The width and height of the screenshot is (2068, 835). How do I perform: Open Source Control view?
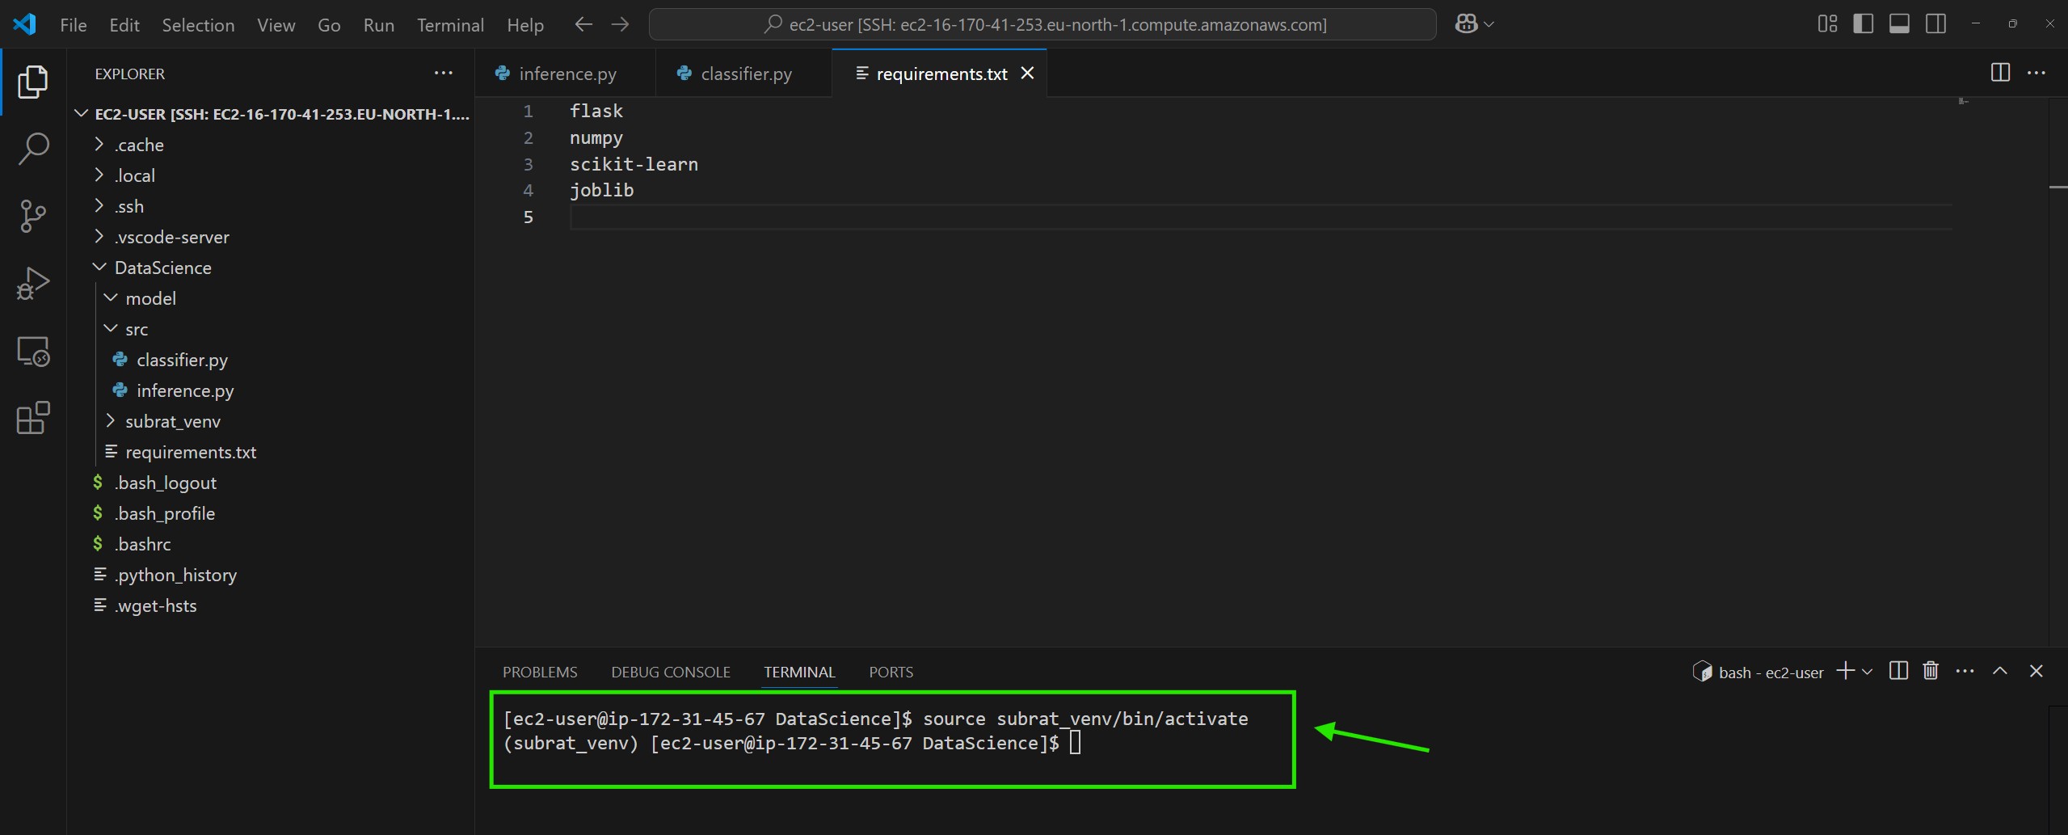[33, 216]
